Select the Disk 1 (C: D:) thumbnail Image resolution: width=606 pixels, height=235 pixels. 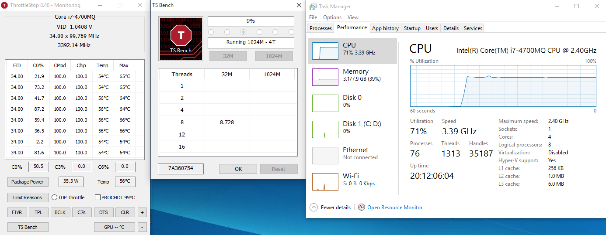tap(325, 129)
